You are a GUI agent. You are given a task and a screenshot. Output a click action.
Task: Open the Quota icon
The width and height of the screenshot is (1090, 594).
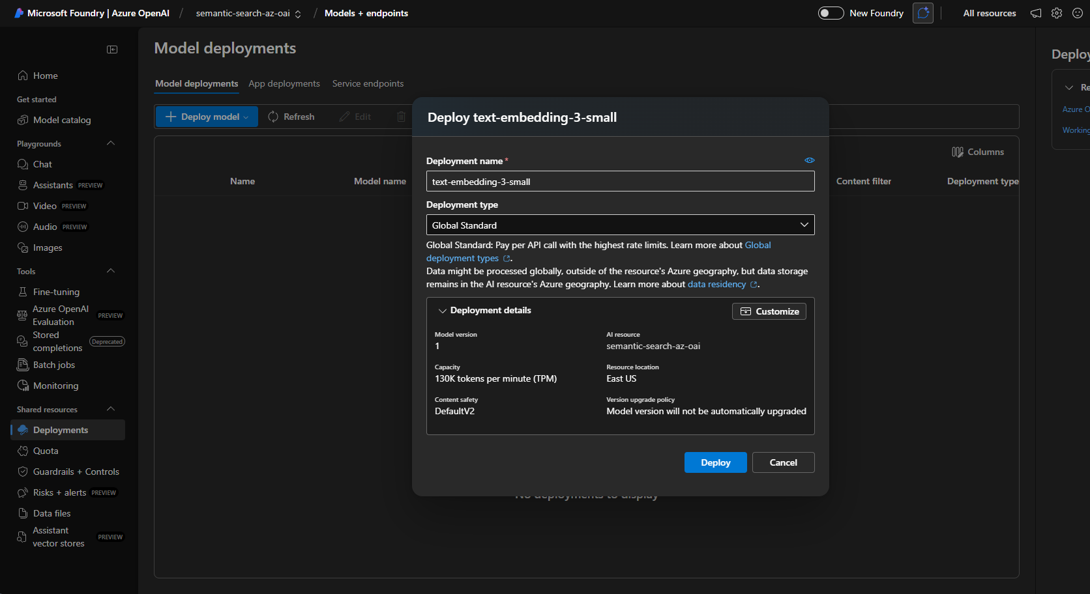pyautogui.click(x=23, y=451)
